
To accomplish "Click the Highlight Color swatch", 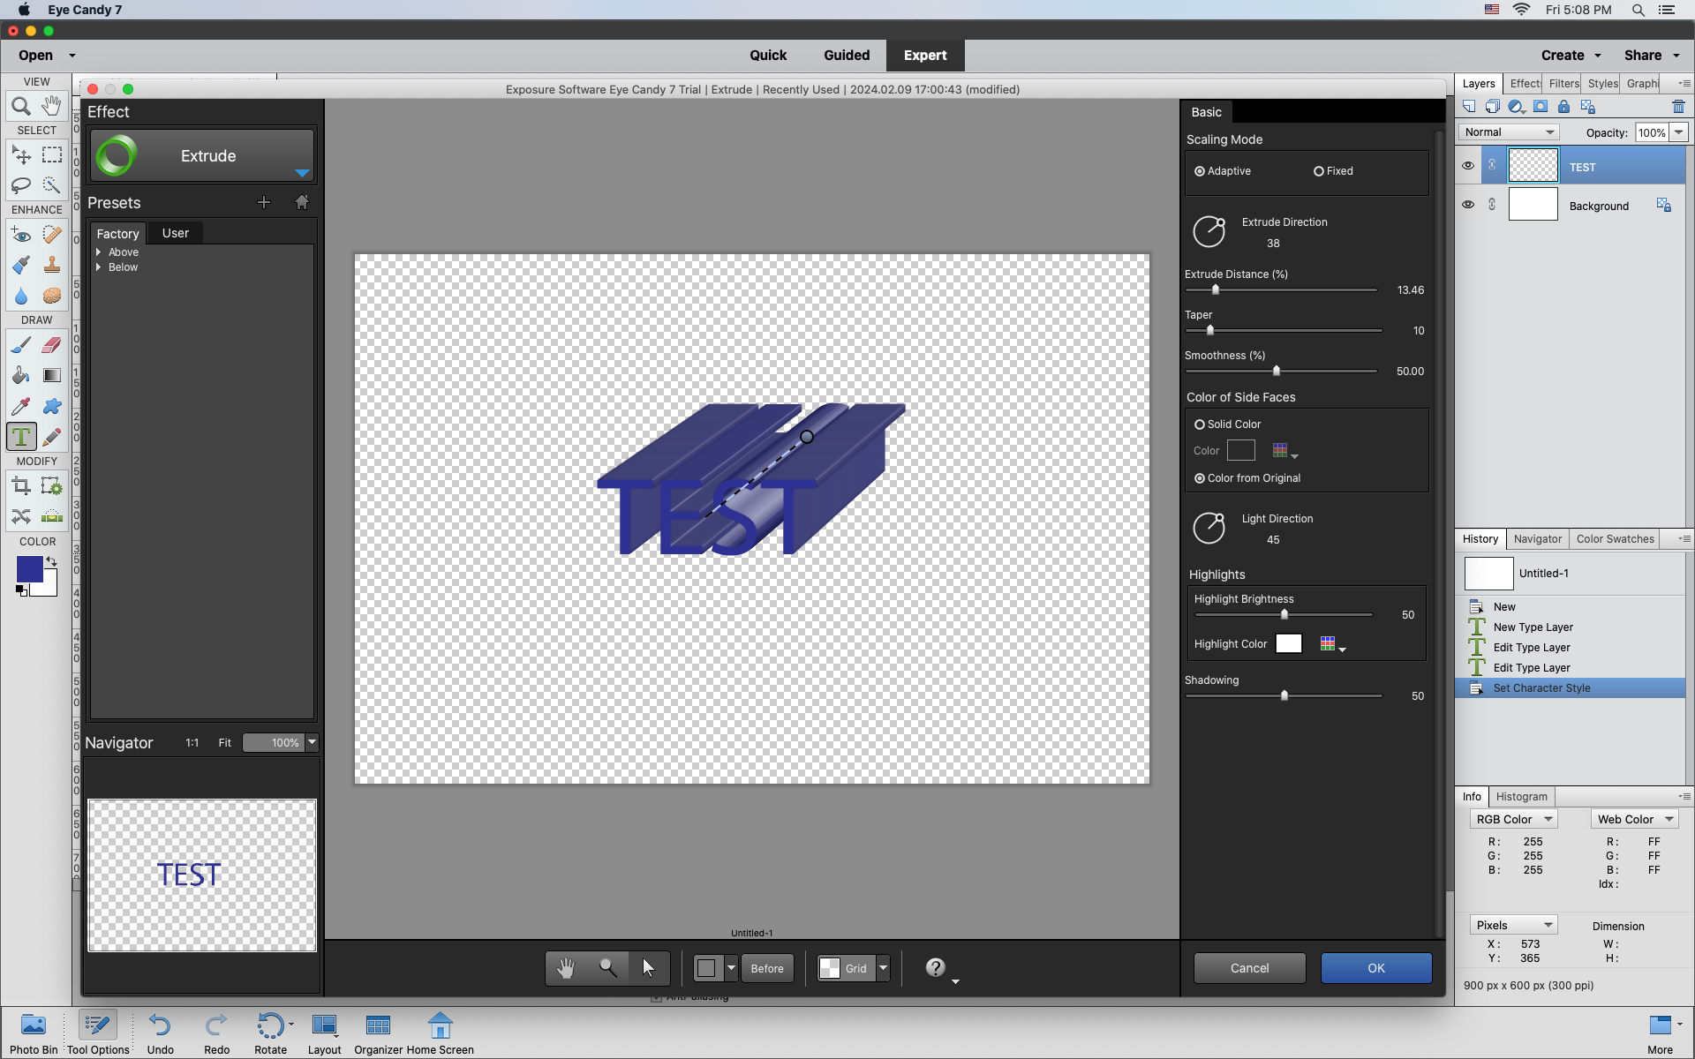I will 1289,643.
